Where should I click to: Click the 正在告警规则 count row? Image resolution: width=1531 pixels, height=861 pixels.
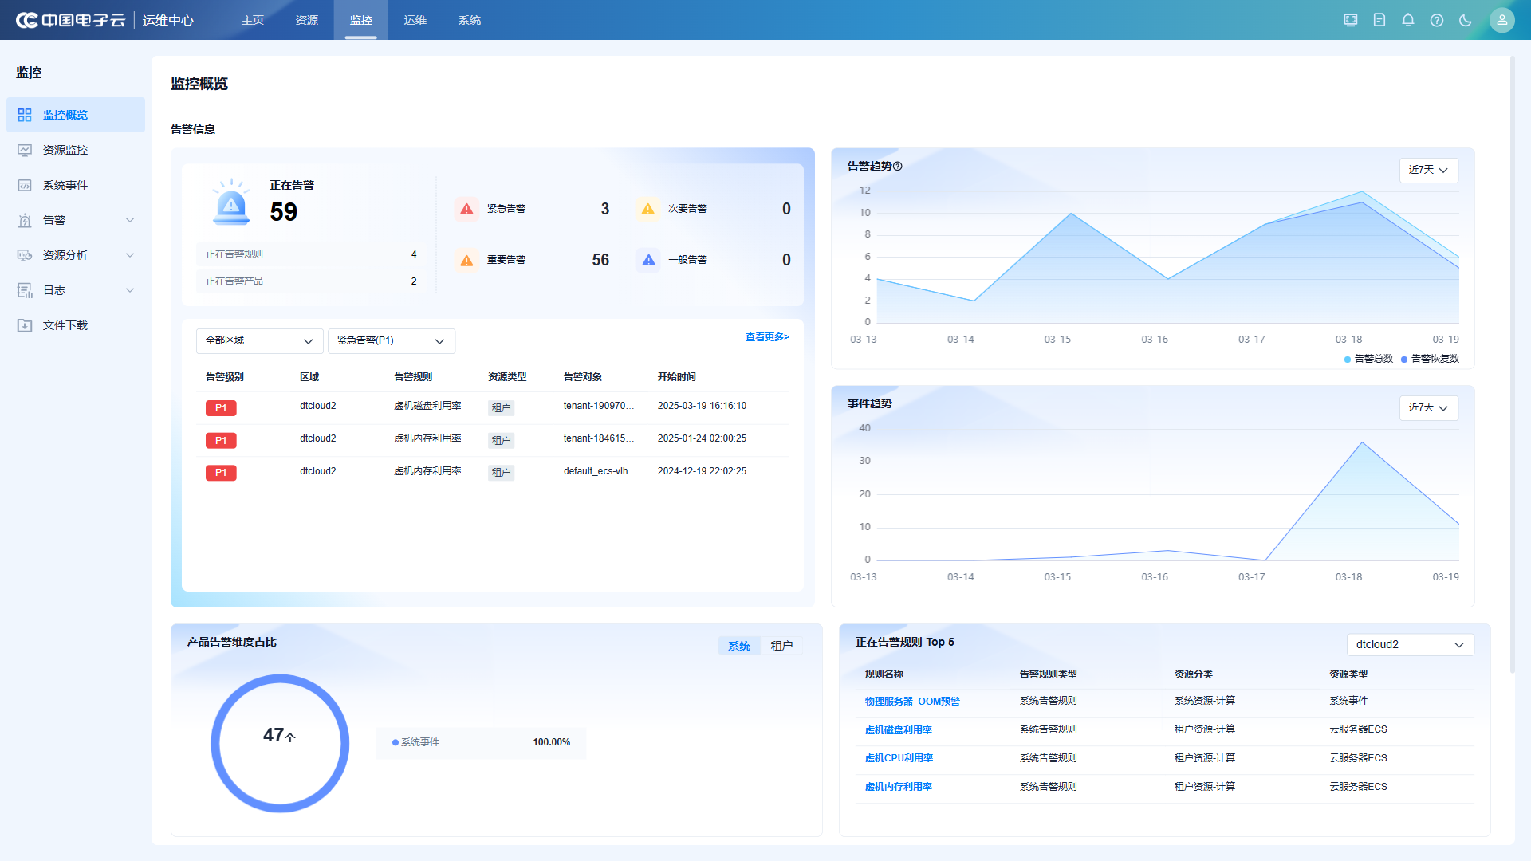(x=310, y=254)
